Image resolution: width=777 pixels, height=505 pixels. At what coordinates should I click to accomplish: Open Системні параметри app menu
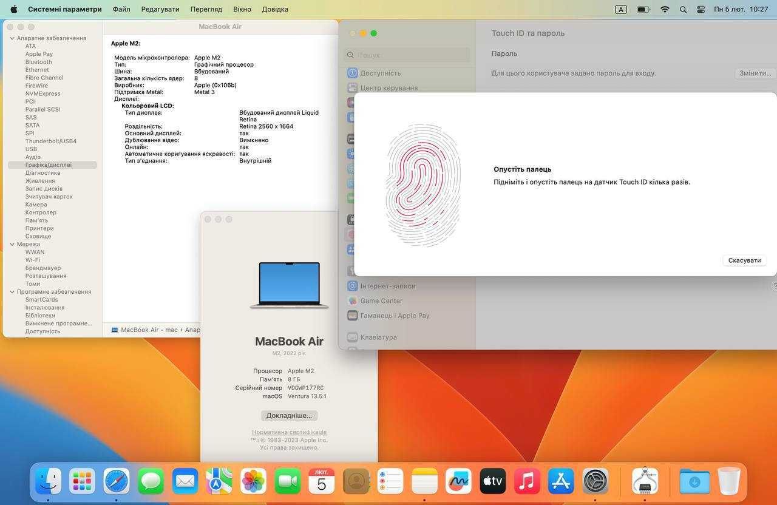pyautogui.click(x=65, y=9)
